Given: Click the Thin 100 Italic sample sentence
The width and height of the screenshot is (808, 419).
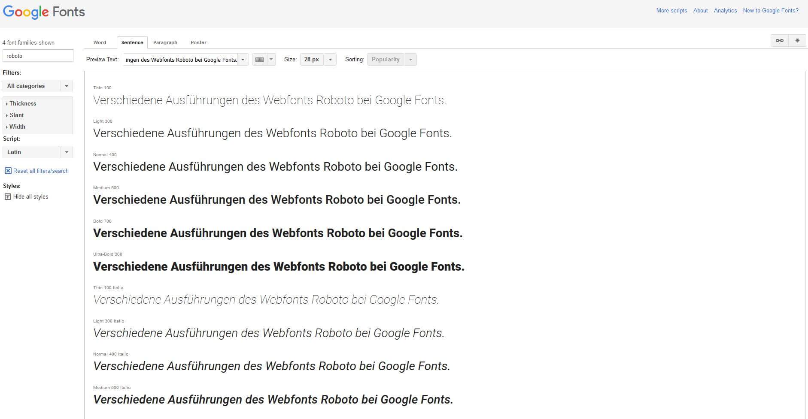Looking at the screenshot, I should click(266, 300).
